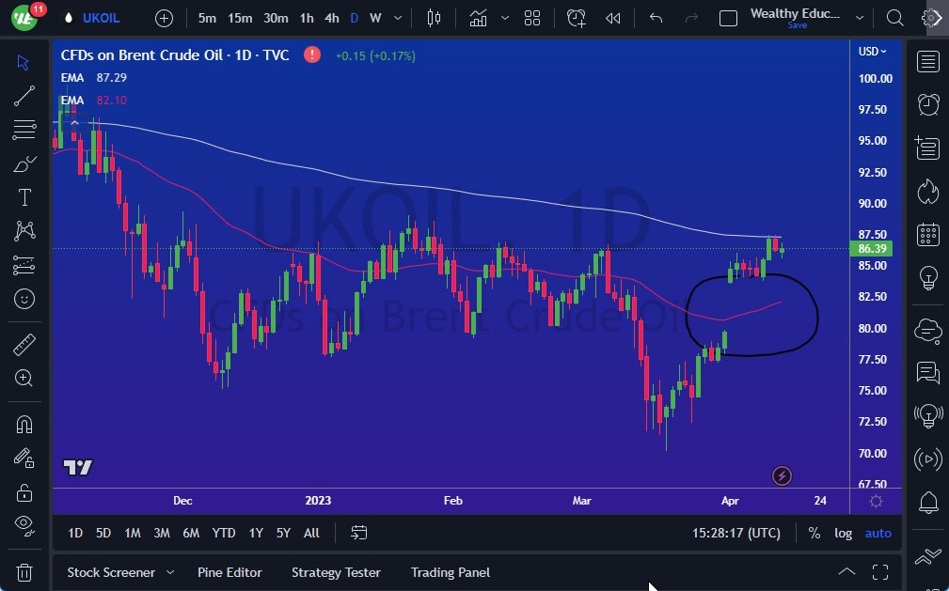949x591 pixels.
Task: Toggle magnet mode for drawings
Action: [24, 425]
